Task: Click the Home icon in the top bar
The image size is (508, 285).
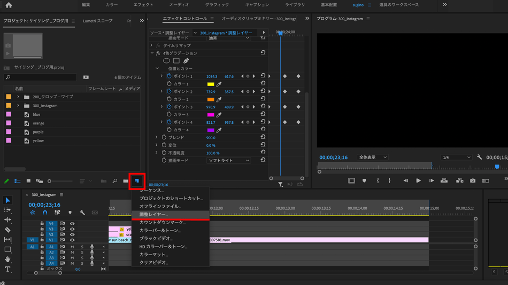Action: click(x=9, y=5)
